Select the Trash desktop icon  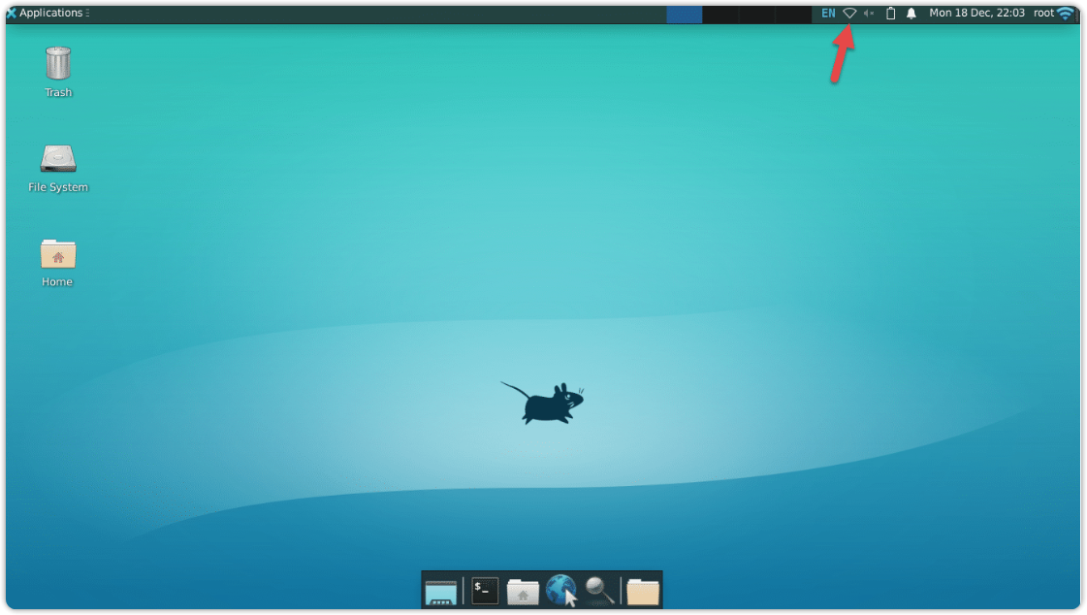pos(58,72)
